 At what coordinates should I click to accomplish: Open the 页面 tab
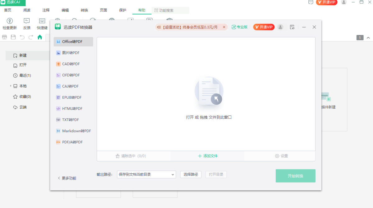pyautogui.click(x=103, y=10)
